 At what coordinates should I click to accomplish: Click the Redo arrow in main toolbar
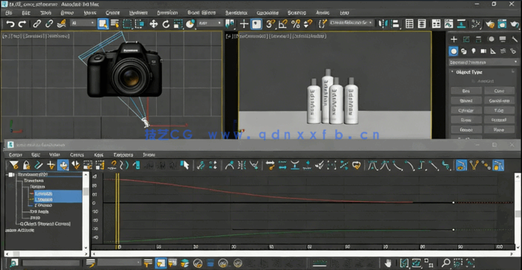[x=22, y=24]
